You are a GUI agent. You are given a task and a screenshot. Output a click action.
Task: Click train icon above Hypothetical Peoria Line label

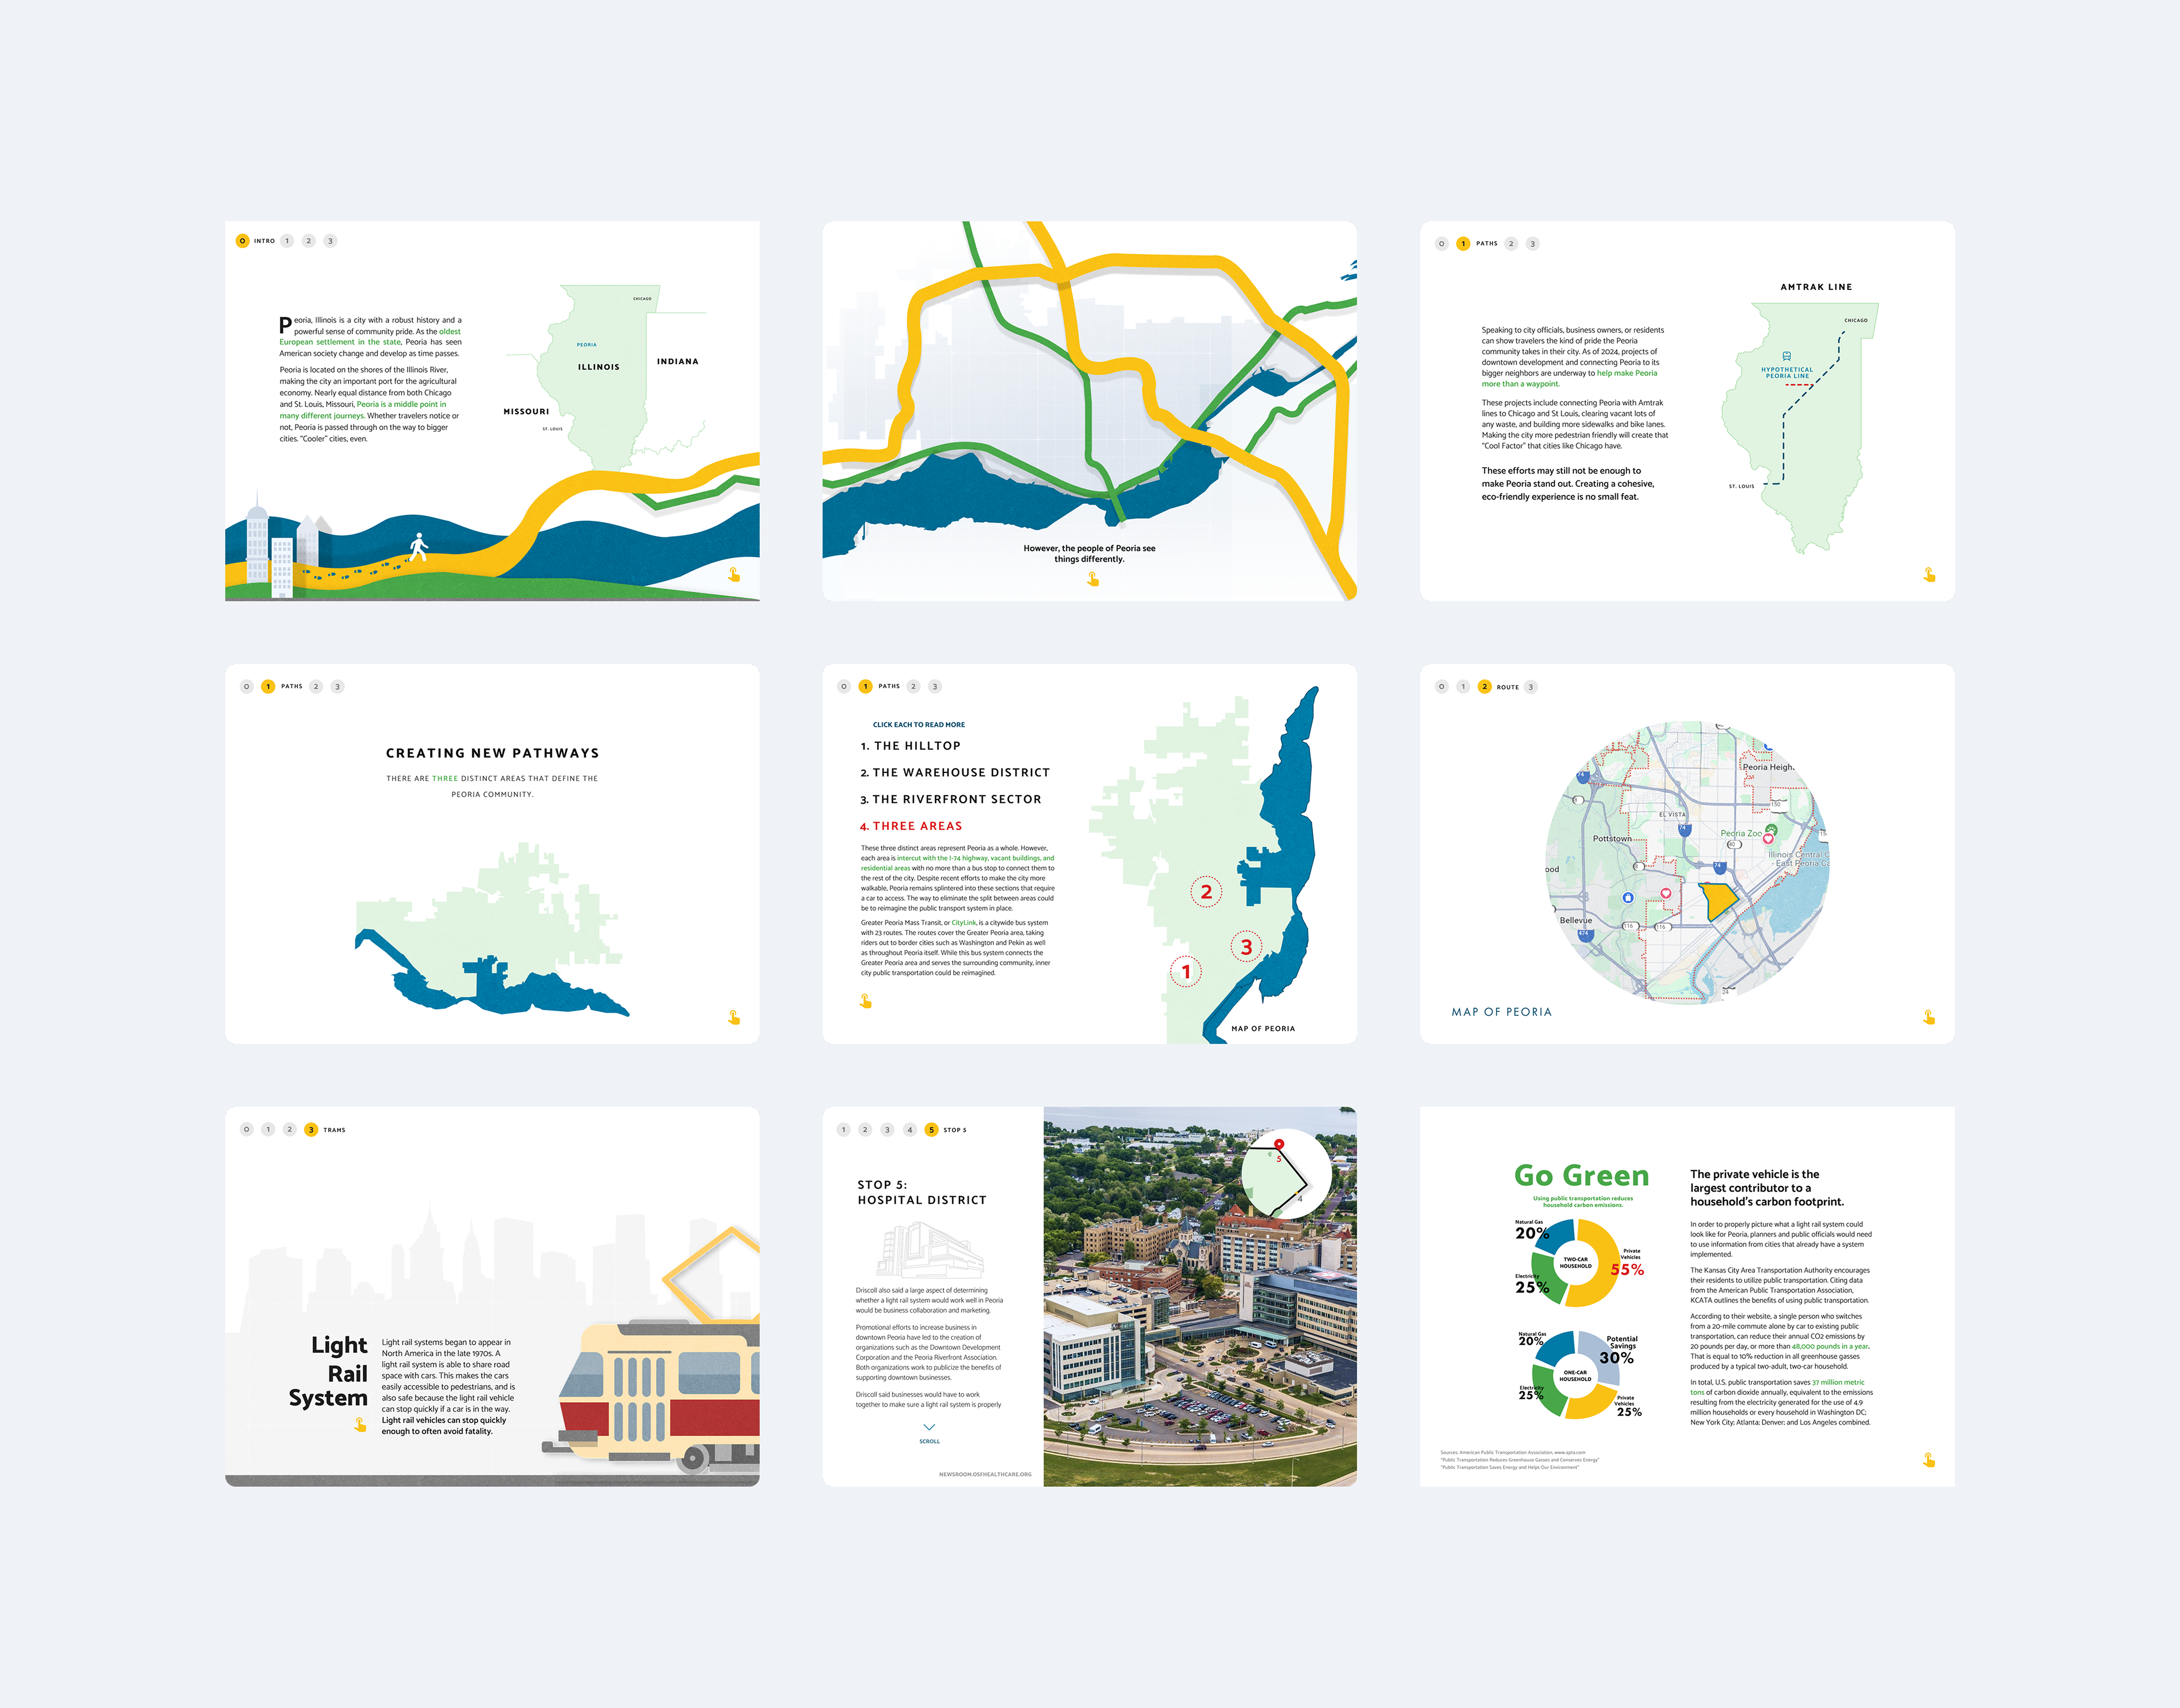coord(1786,356)
